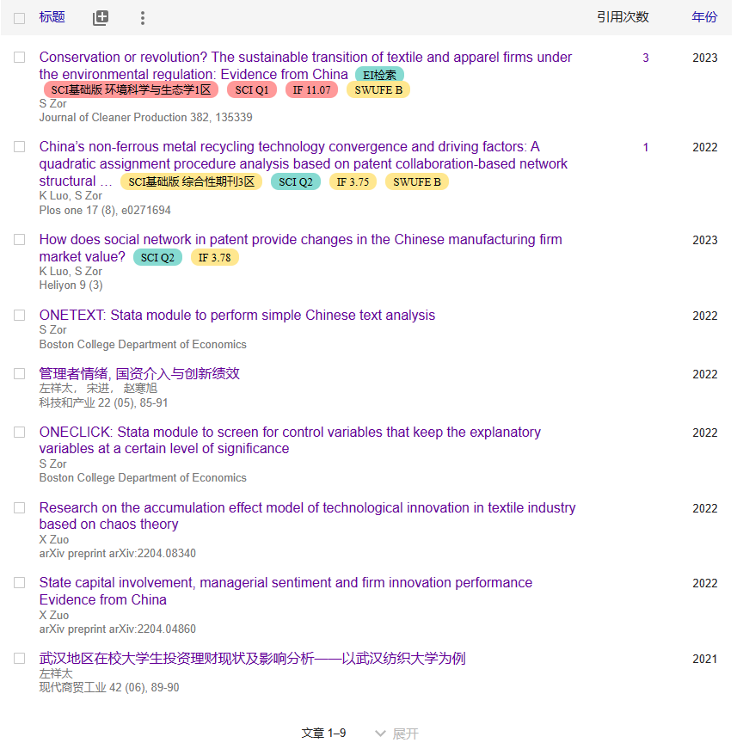Screen dimensions: 743x749
Task: Open the chaos theory textile research paper
Action: 307,507
